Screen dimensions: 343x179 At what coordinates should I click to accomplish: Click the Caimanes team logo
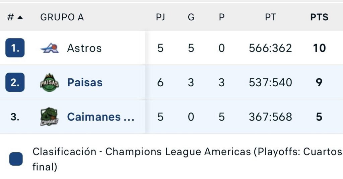click(49, 117)
